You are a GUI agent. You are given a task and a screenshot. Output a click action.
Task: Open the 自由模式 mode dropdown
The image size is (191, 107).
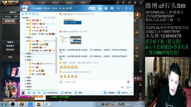[x=26, y=18]
